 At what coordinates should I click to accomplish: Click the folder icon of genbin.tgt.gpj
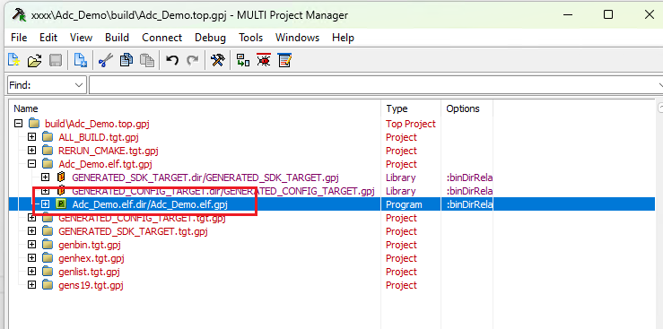tap(48, 245)
